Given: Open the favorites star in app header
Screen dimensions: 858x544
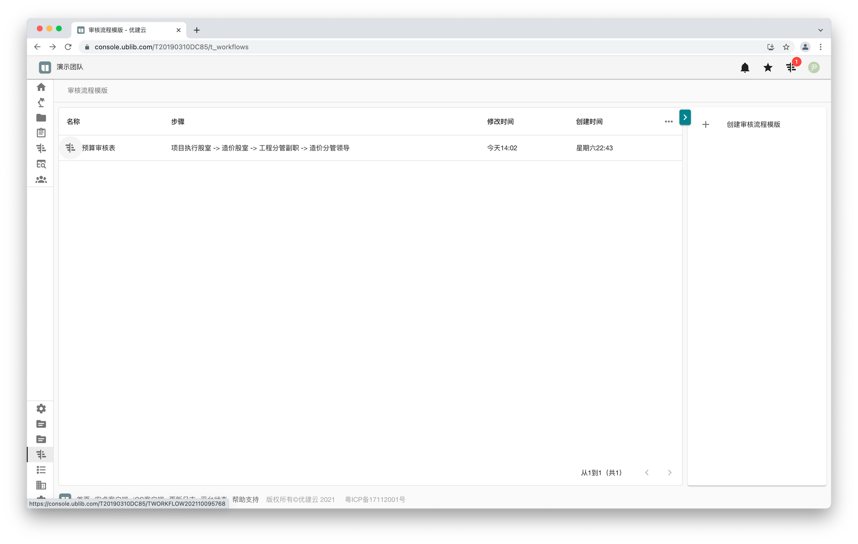Looking at the screenshot, I should tap(768, 67).
